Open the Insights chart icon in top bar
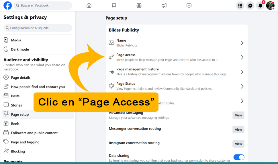 (139, 5)
